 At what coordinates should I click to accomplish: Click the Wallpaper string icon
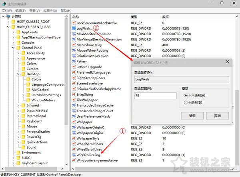[74, 122]
